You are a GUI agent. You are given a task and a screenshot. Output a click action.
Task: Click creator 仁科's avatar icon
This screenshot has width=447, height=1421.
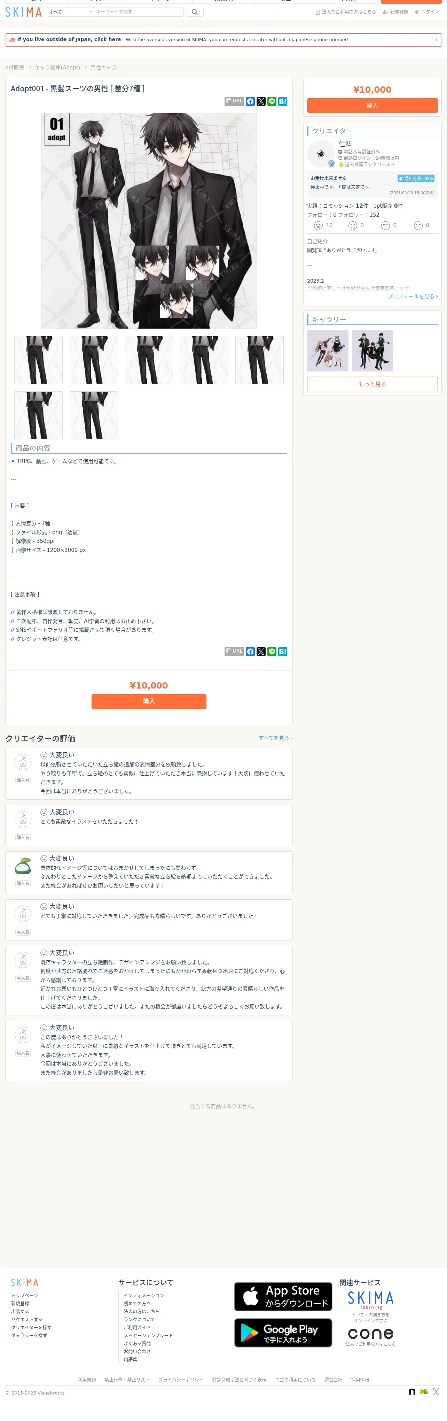[x=321, y=154]
